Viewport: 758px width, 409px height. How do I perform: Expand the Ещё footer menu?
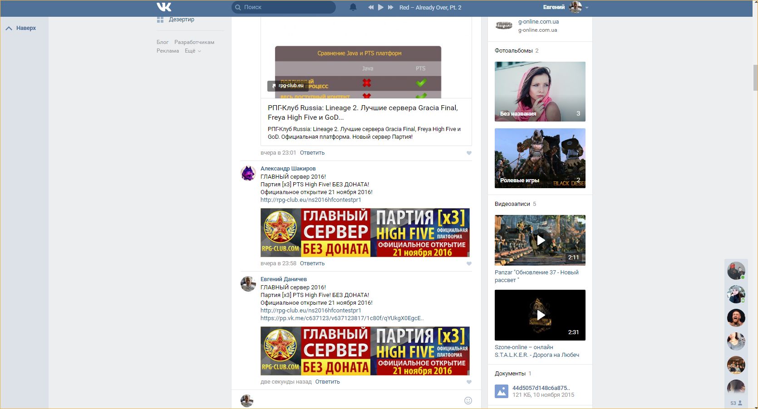(192, 51)
